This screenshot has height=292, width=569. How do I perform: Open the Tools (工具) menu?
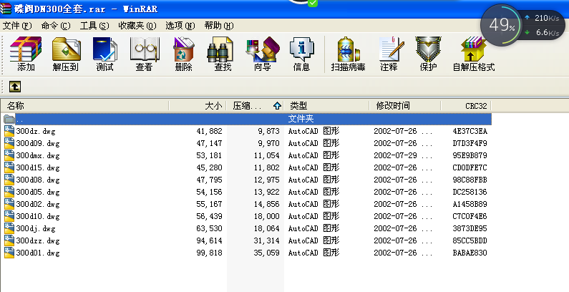[94, 26]
